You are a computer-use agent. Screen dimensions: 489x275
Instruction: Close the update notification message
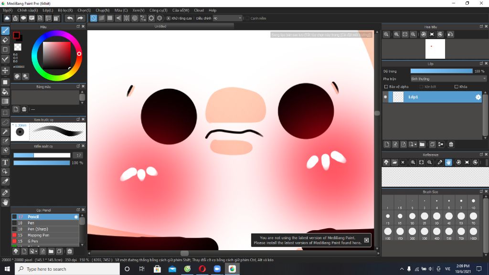366,240
